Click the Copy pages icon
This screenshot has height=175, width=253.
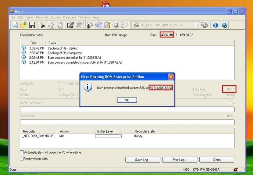tap(51, 25)
